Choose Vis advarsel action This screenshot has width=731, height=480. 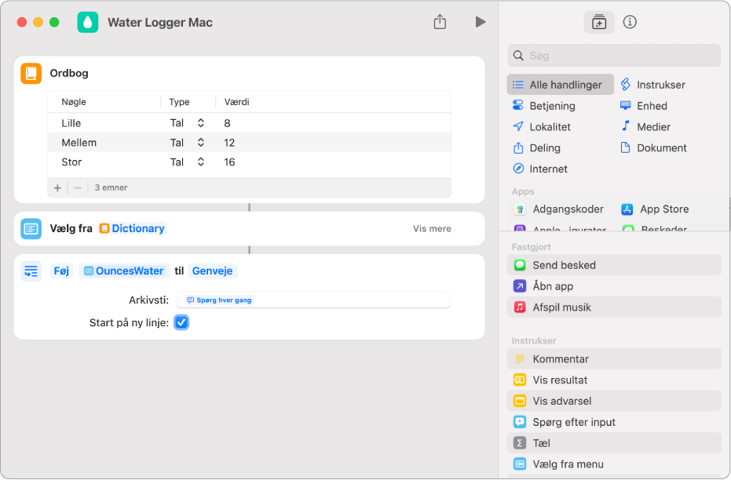click(x=614, y=401)
